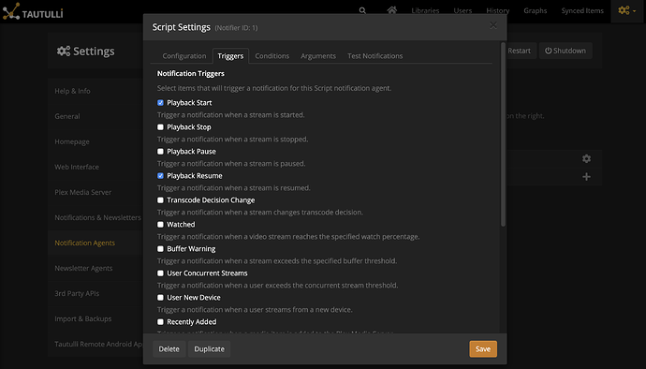Switch to the Conditions tab
The height and width of the screenshot is (369, 646).
point(272,56)
